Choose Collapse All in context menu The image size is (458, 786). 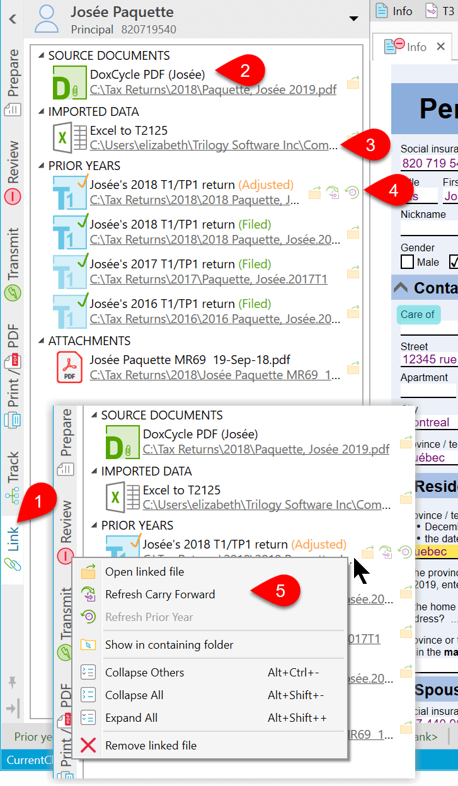[x=210, y=695]
